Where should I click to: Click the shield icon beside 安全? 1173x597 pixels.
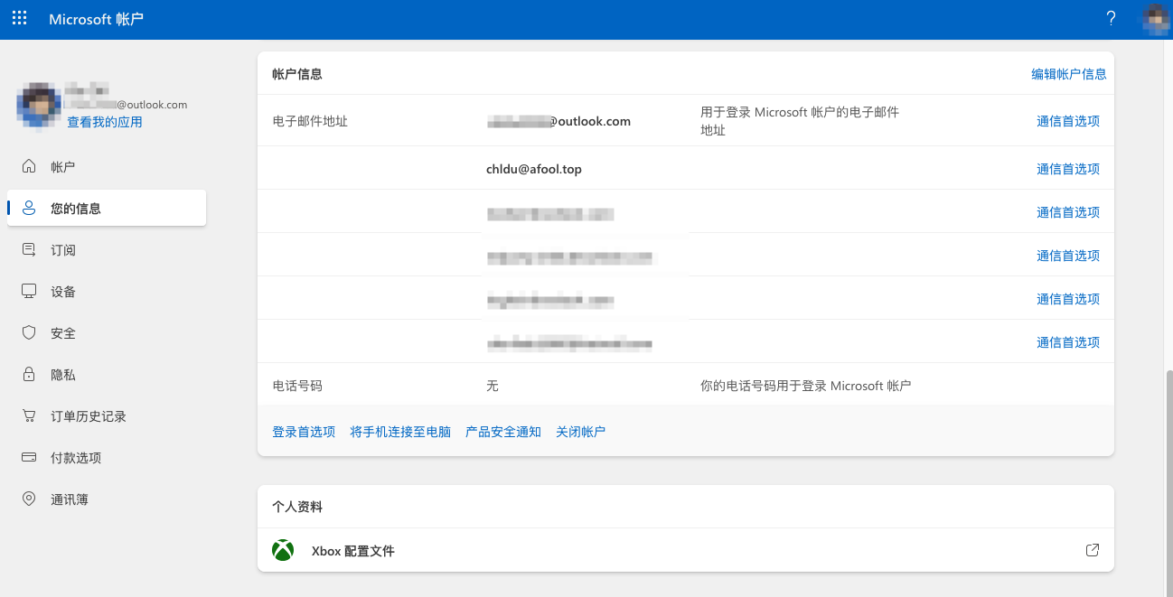[29, 332]
